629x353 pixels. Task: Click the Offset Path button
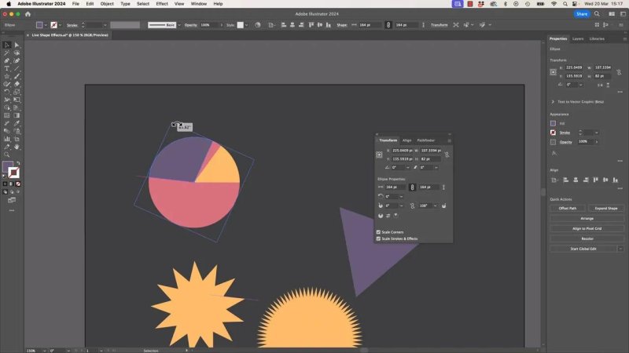567,209
